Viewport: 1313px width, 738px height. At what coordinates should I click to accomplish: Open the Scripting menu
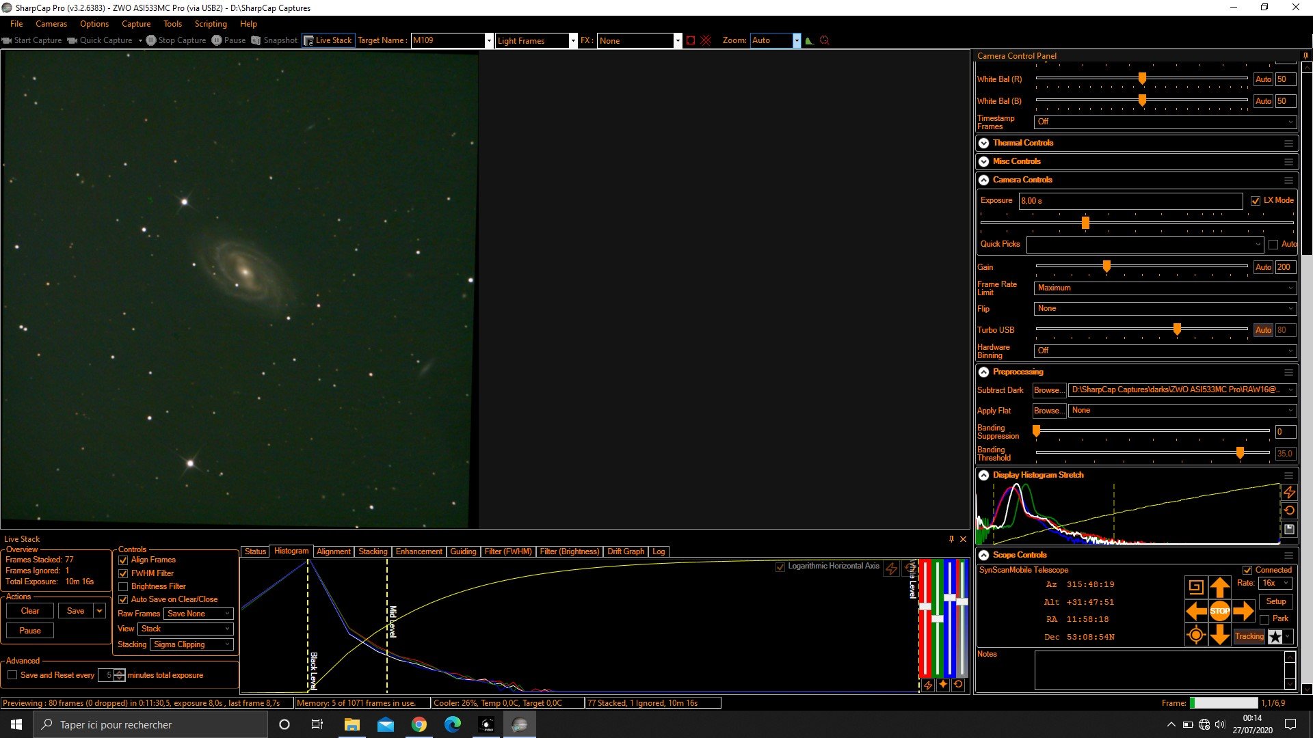[x=211, y=24]
